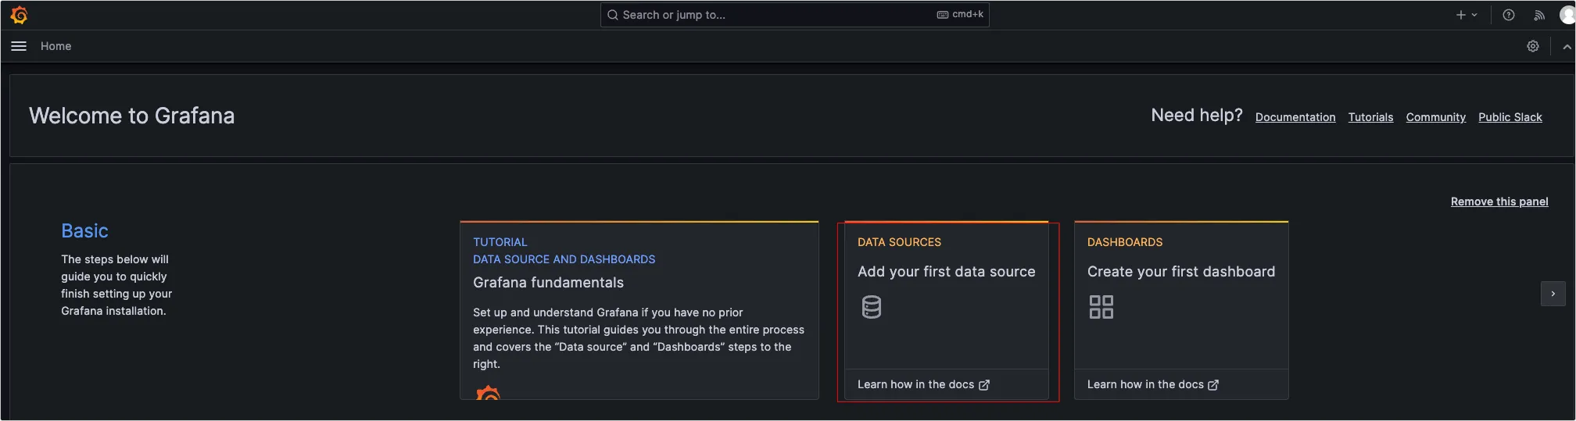Open the Community link
The image size is (1576, 421).
pos(1435,117)
